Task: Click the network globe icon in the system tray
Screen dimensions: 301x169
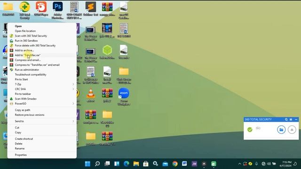Action: click(263, 164)
